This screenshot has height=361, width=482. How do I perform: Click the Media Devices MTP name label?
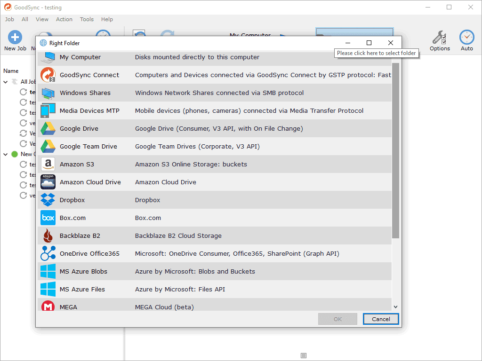(89, 110)
